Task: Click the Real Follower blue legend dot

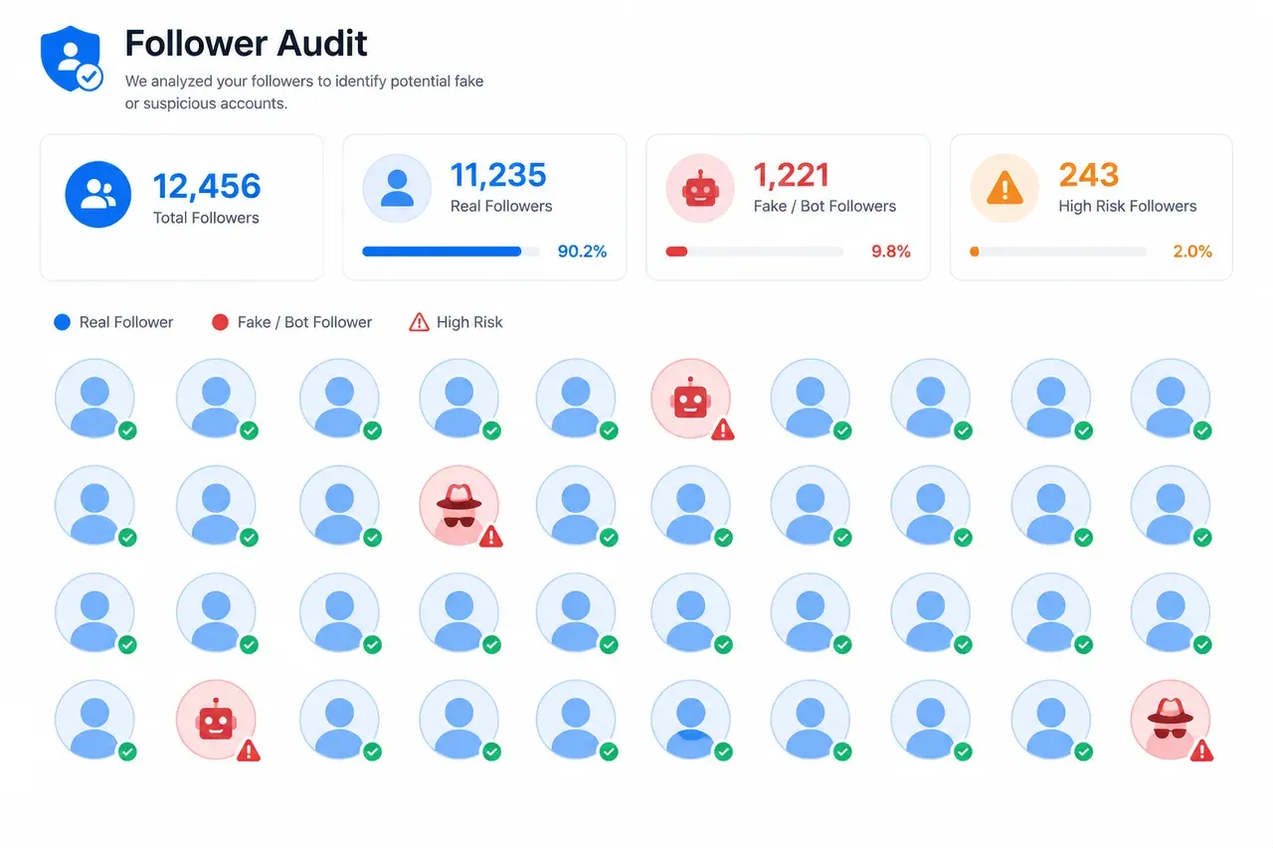Action: (62, 322)
